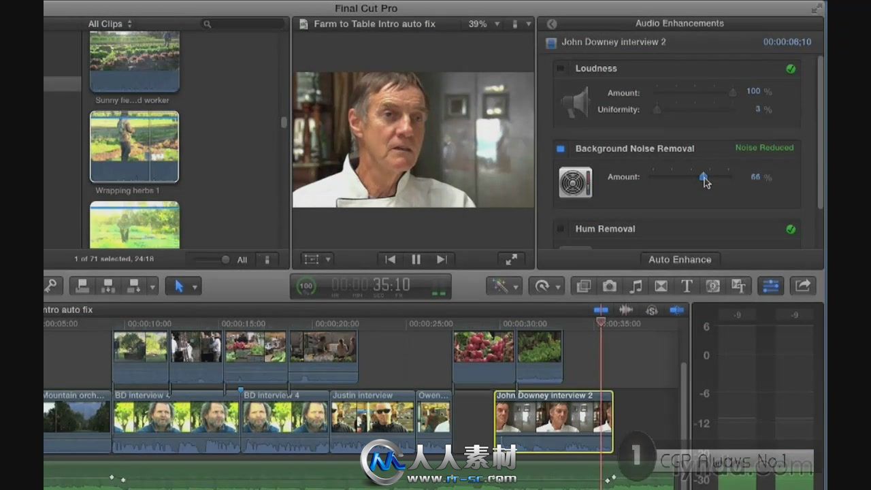Toggle timeline solo button
The image size is (871, 490).
651,310
